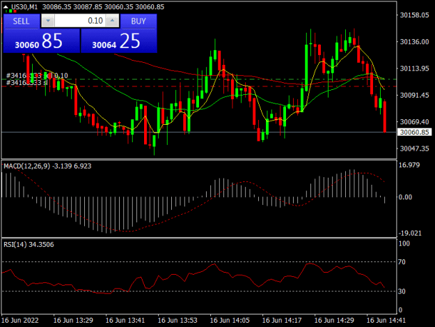The width and height of the screenshot is (435, 327).
Task: Buy at the 30064.25 ask price
Action: point(119,41)
